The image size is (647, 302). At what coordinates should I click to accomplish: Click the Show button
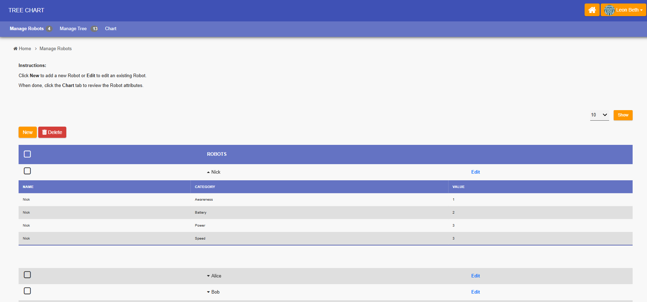623,115
